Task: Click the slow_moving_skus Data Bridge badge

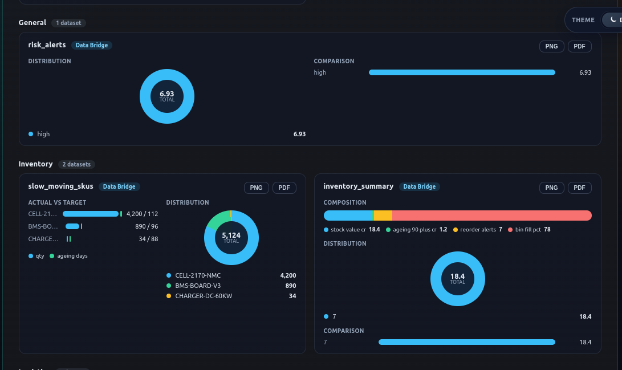Action: (x=119, y=186)
